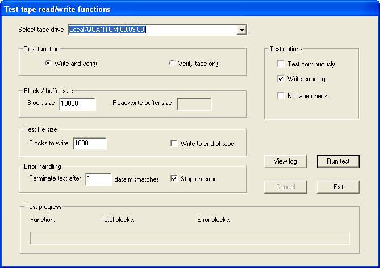Enable the Test continuously option

pos(281,64)
